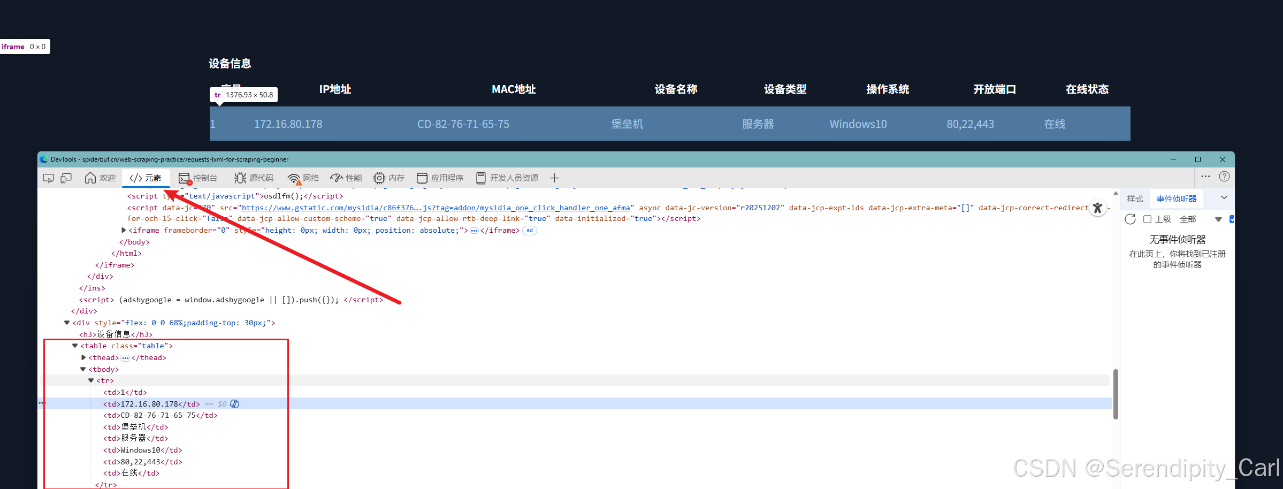Select the closing </iframe> tag line
This screenshot has height=489, width=1283.
coord(115,265)
